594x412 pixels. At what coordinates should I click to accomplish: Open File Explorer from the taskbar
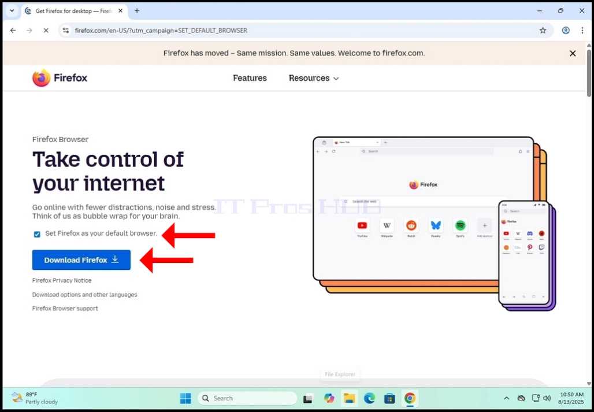click(x=349, y=398)
